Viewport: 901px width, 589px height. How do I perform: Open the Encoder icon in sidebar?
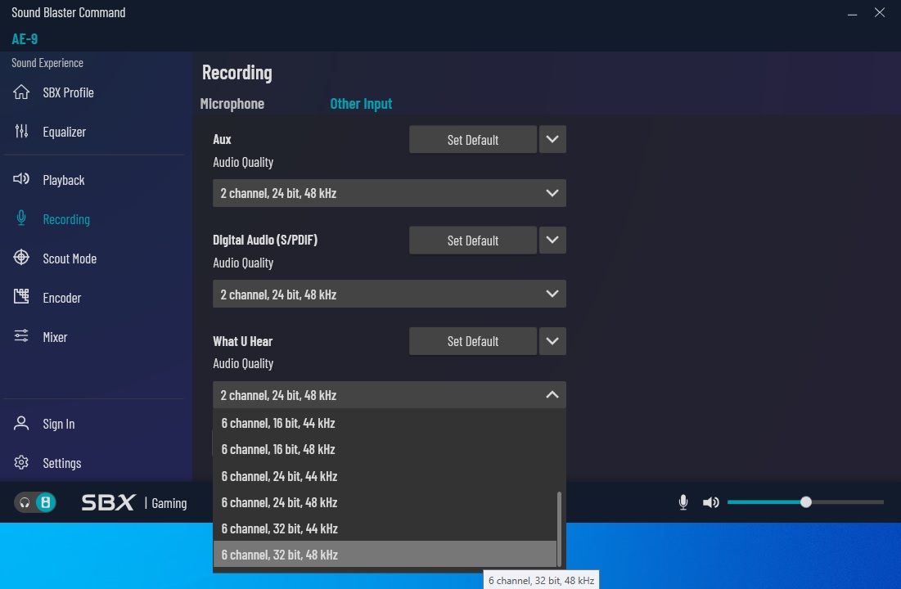pos(21,298)
